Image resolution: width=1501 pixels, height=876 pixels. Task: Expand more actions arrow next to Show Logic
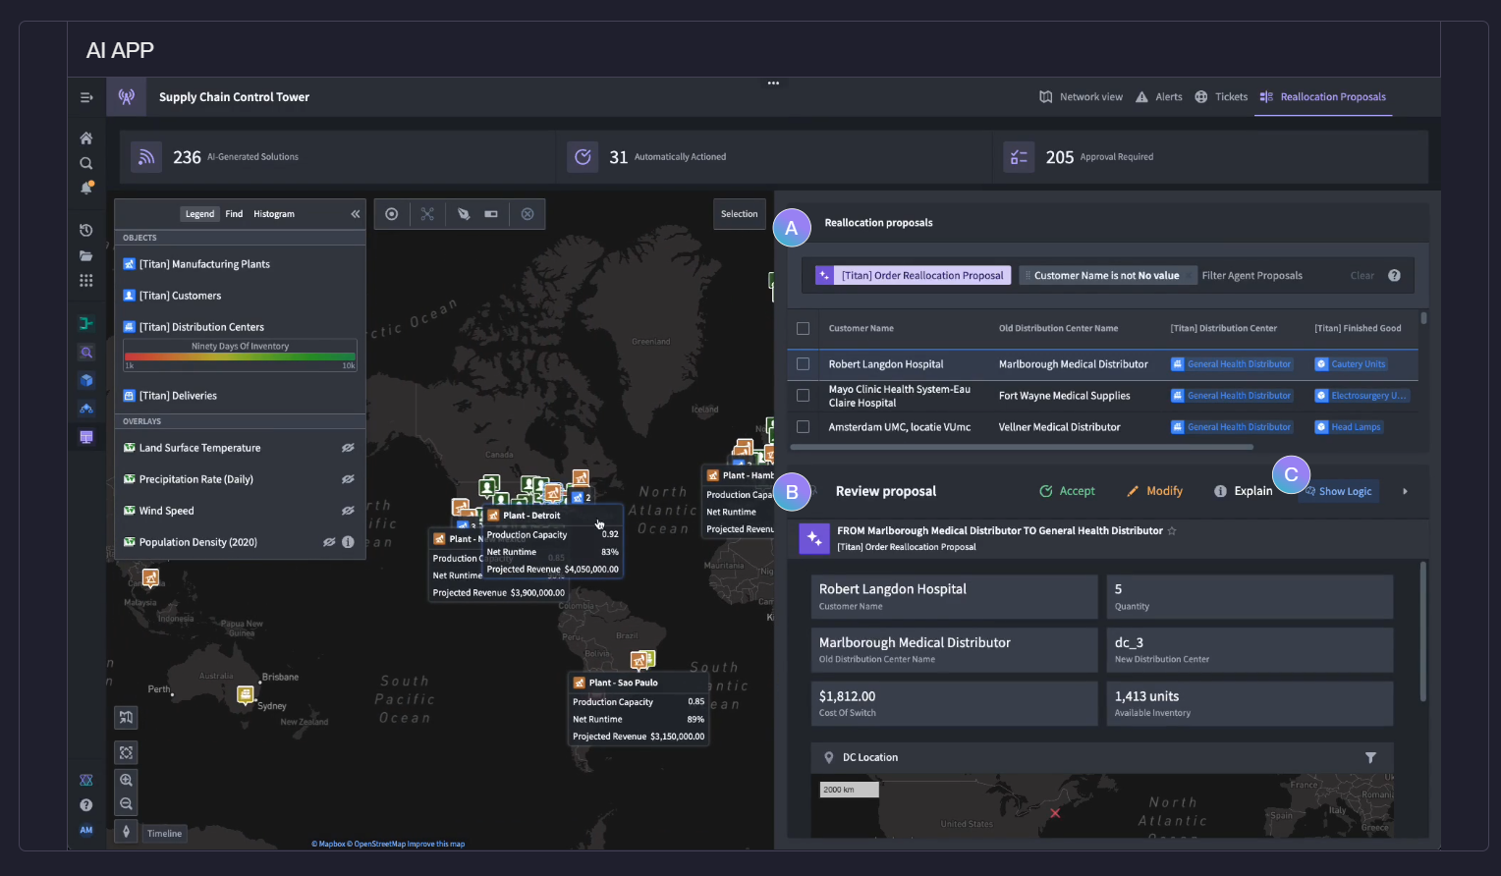1405,491
